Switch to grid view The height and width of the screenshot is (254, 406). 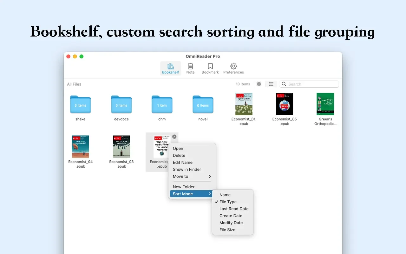pos(259,84)
